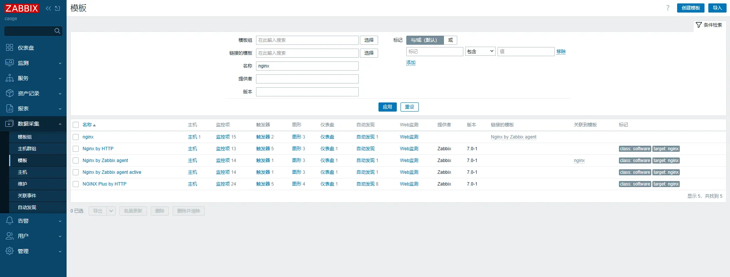Image resolution: width=730 pixels, height=277 pixels.
Task: Tick NGINX Plus by HTTP checkbox
Action: (76, 184)
